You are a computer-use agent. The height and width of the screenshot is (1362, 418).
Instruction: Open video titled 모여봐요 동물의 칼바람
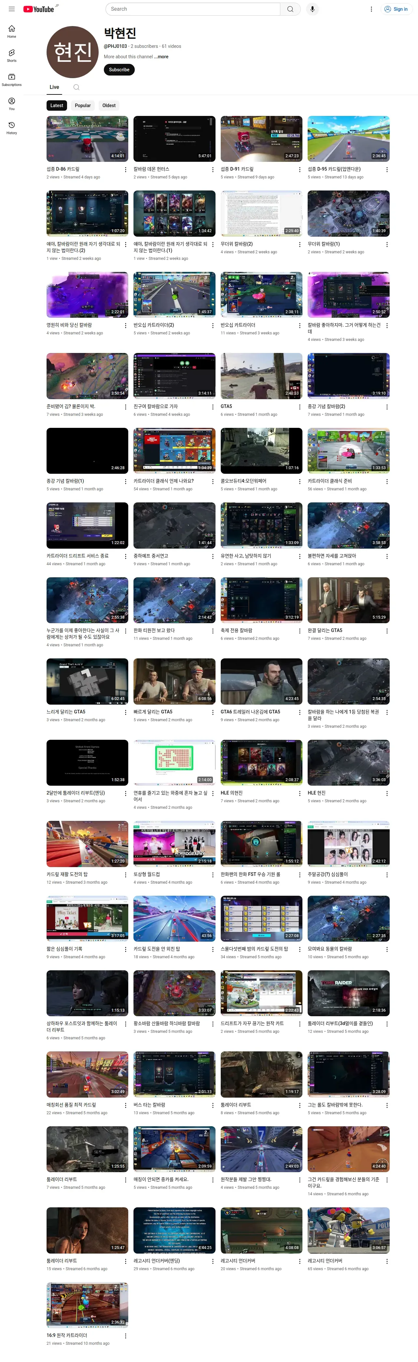point(330,949)
